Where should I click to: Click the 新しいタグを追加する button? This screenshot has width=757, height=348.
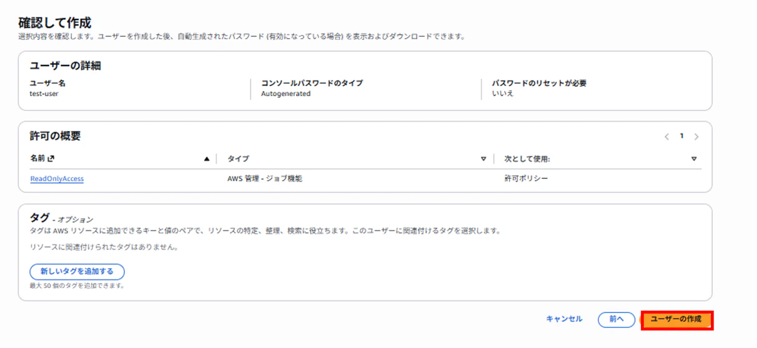77,272
